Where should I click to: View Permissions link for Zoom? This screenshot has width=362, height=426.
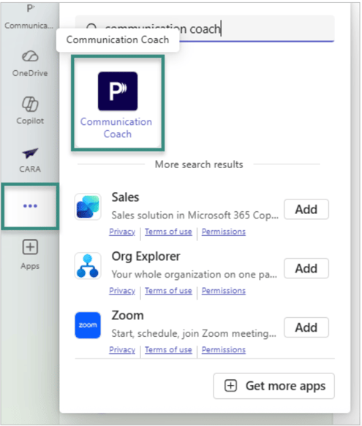[224, 350]
